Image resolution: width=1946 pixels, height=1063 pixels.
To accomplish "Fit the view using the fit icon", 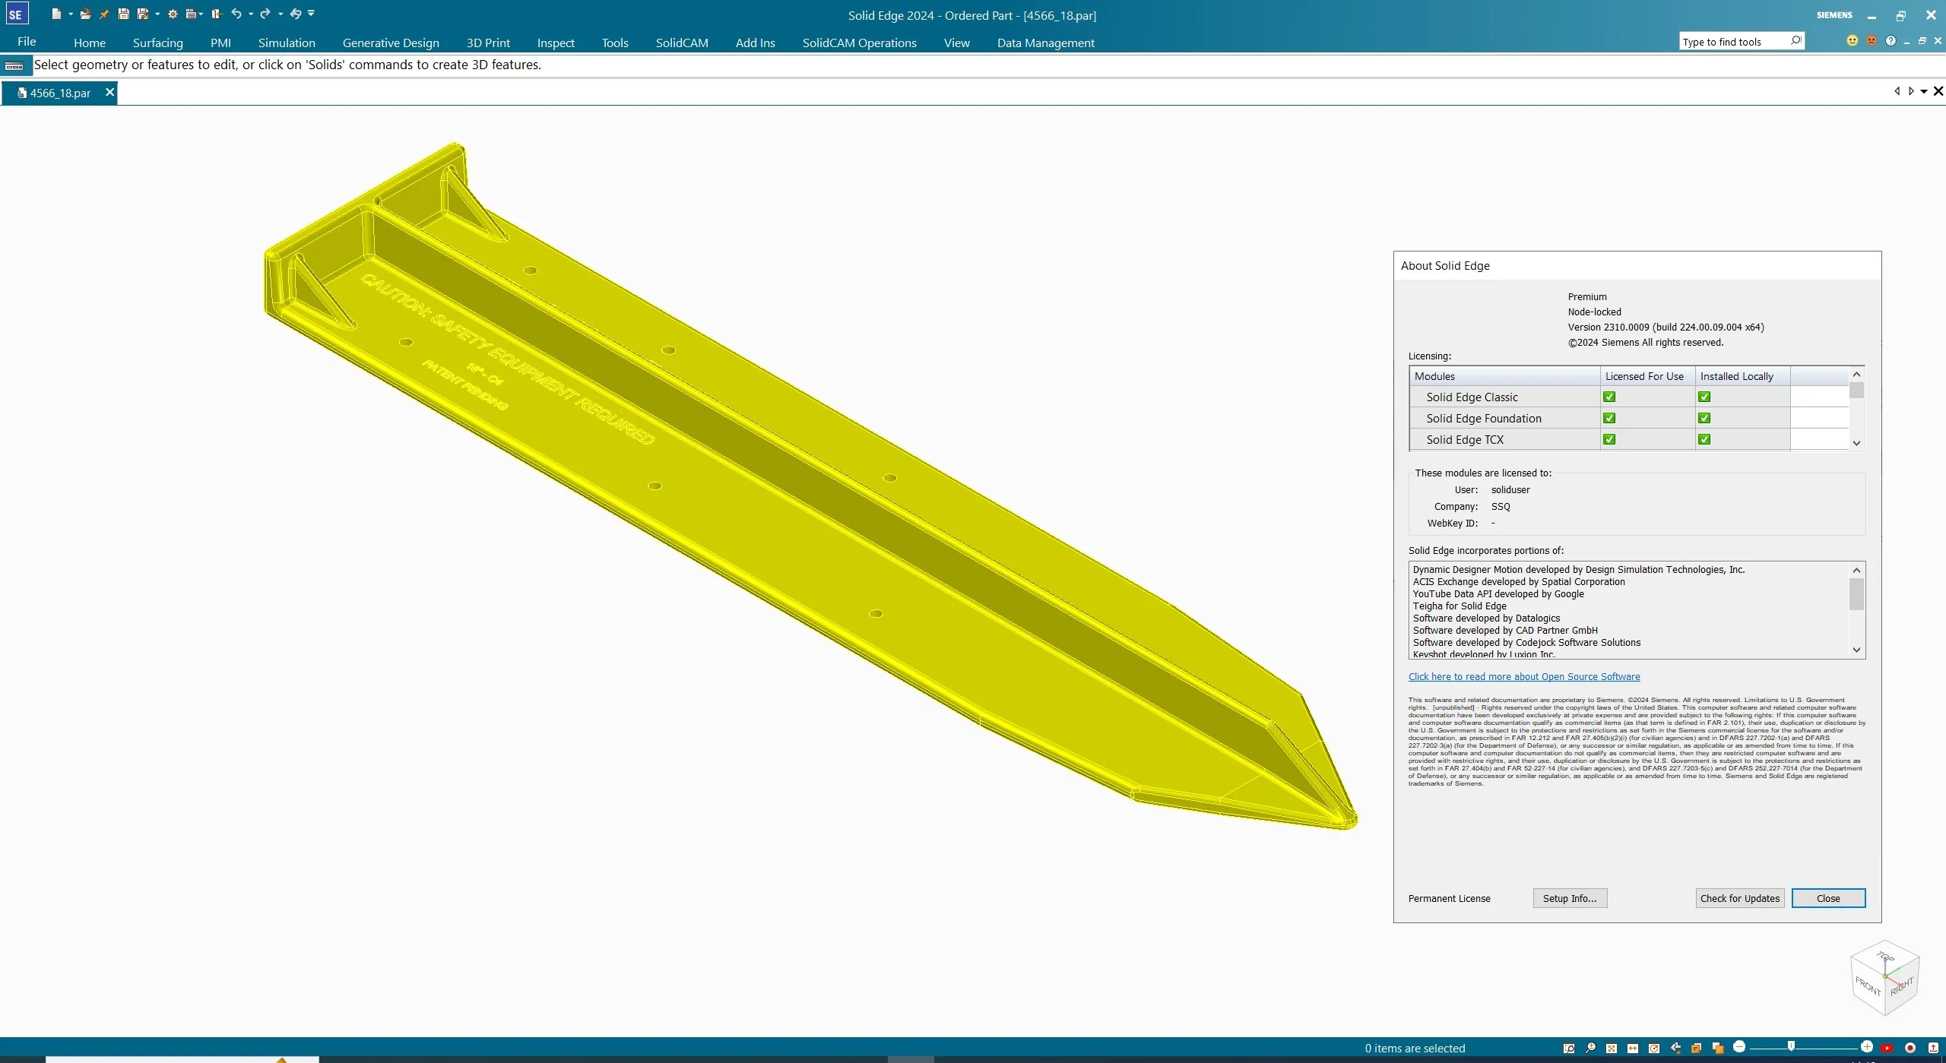I will pyautogui.click(x=1612, y=1049).
